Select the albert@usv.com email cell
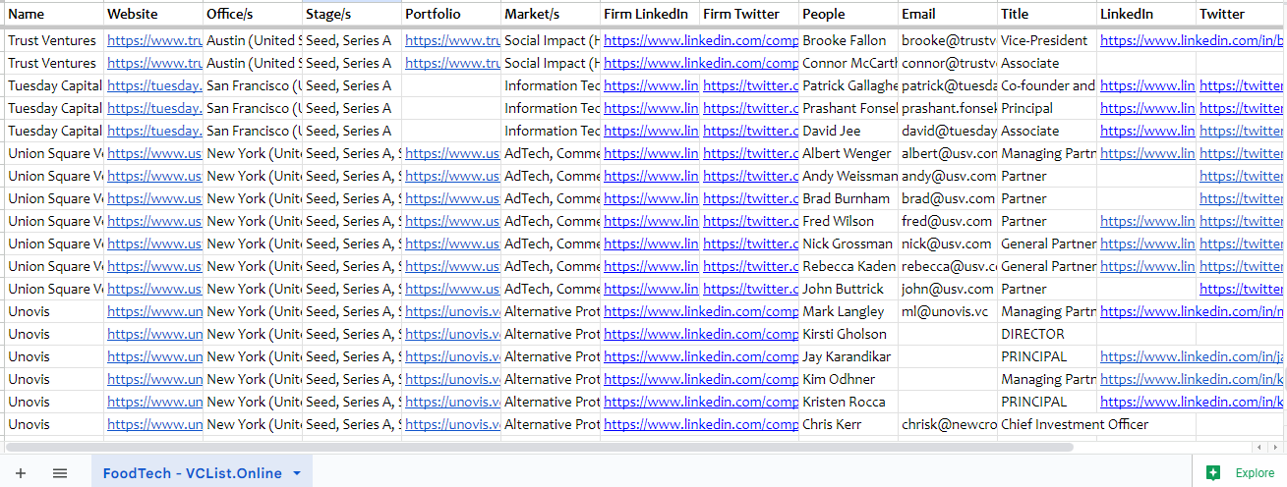This screenshot has width=1287, height=487. (x=948, y=153)
